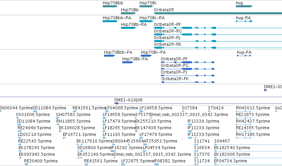Click the RH43013.5prime label
Viewport: 282px width, 166px height.
click(x=253, y=108)
